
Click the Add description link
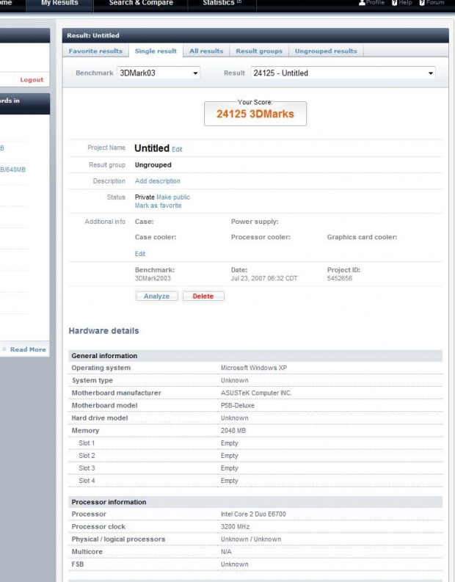coord(157,181)
